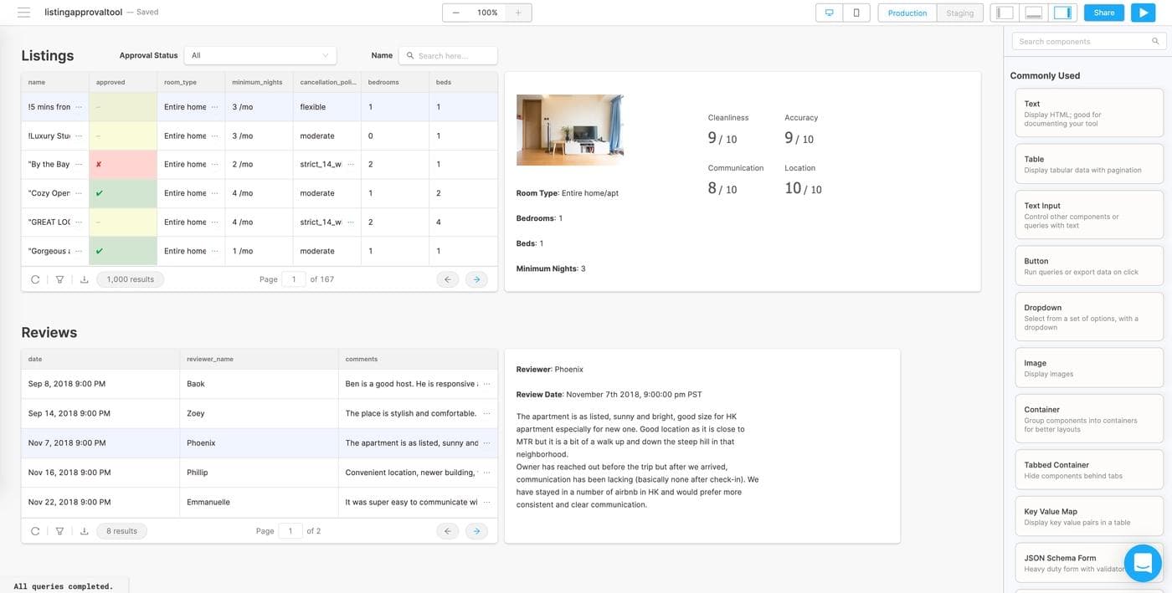Click the blue preview play button
Screen dimensions: 1172x593
point(1142,13)
